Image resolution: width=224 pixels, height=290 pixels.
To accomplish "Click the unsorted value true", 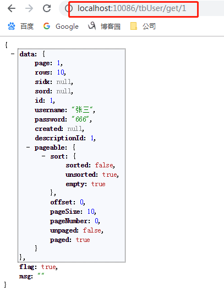I will [110, 175].
